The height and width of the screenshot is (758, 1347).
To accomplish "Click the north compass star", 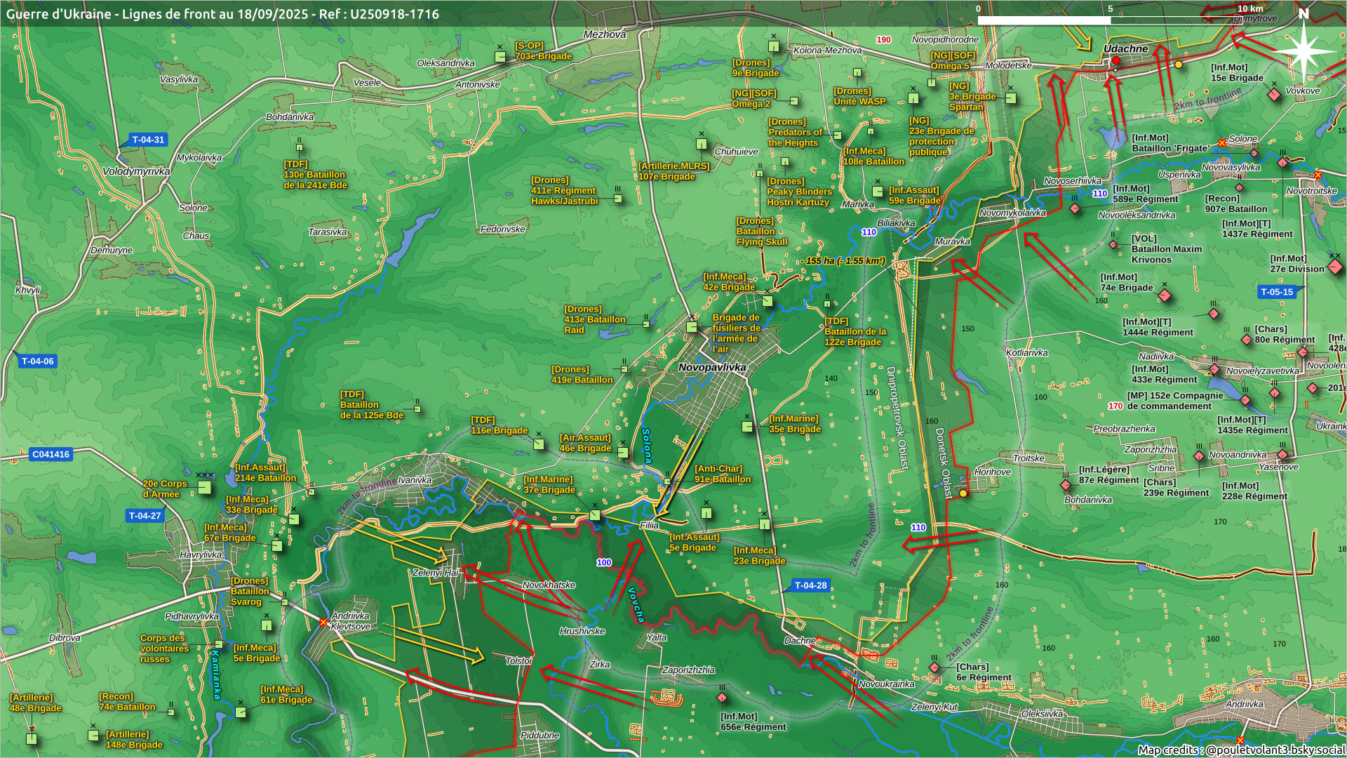I will [1304, 51].
